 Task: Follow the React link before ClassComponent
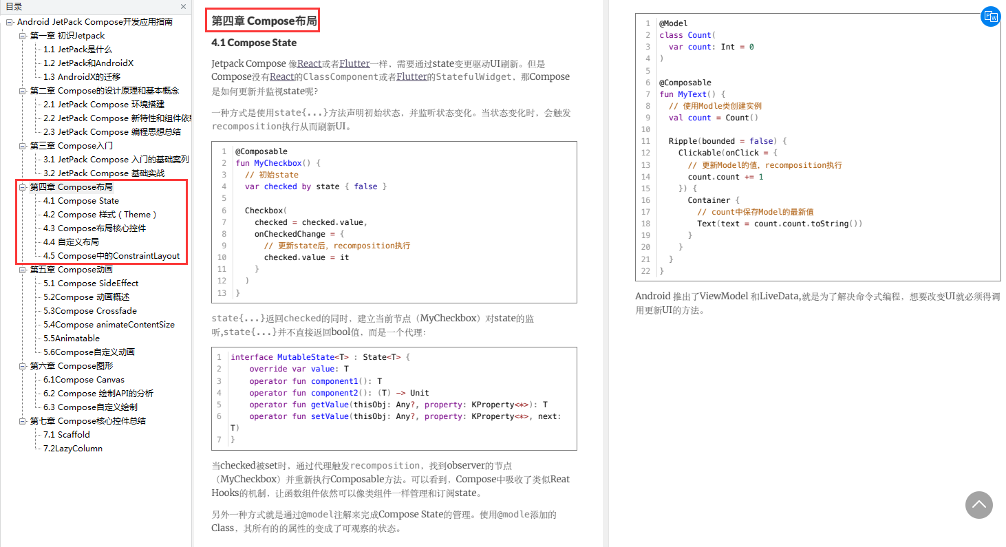tap(282, 76)
